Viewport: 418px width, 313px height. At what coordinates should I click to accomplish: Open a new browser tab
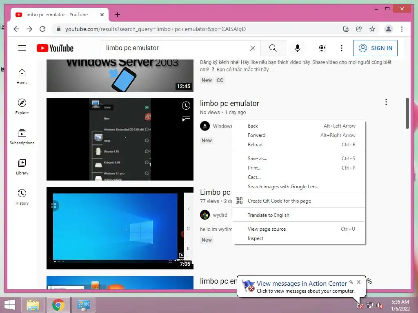coord(118,15)
